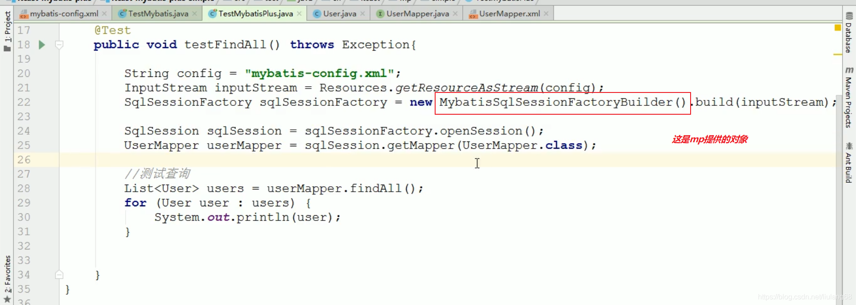
Task: Click line number 22 in the gutter
Action: click(24, 102)
